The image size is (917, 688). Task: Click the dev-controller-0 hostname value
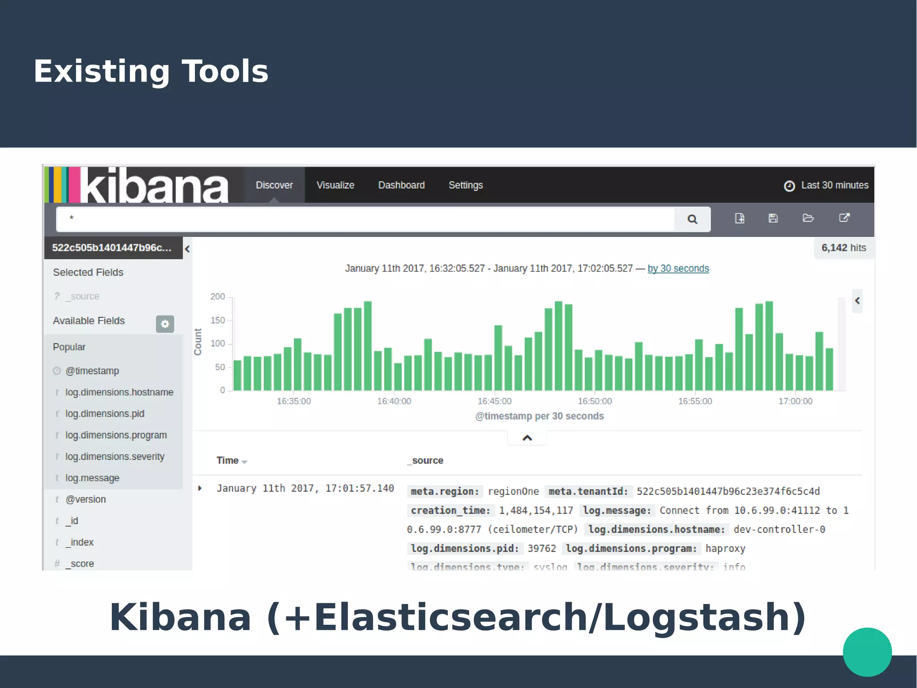(779, 529)
